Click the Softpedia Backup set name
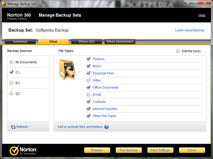This screenshot has width=213, height=159. pos(52,30)
